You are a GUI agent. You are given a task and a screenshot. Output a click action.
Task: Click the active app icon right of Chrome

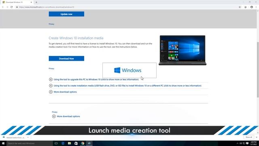(x=89, y=143)
